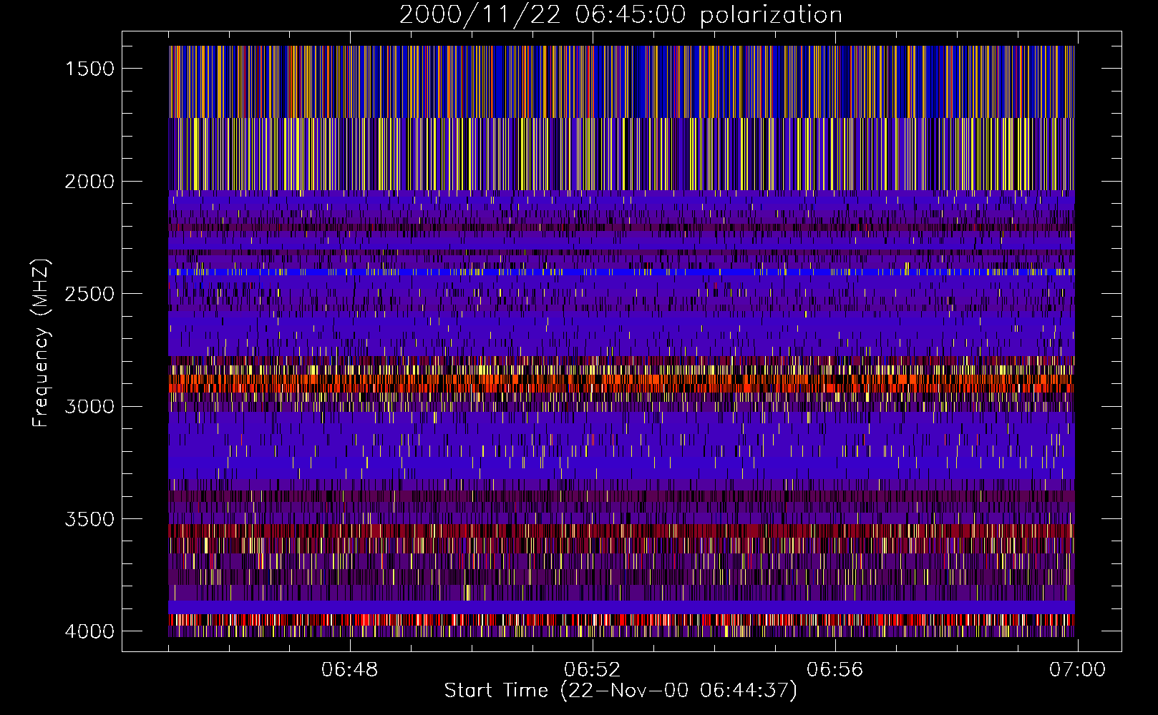Click the "06:48" time tick label

click(x=350, y=670)
